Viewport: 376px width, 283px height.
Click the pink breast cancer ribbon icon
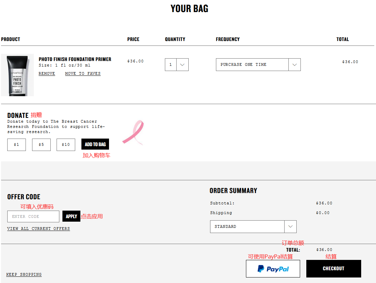point(133,132)
